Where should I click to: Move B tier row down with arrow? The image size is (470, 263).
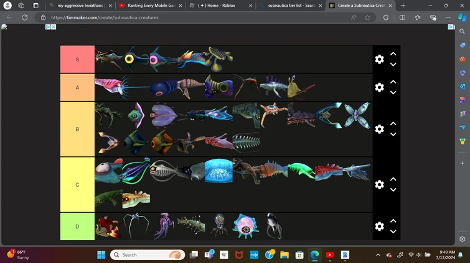click(x=393, y=134)
